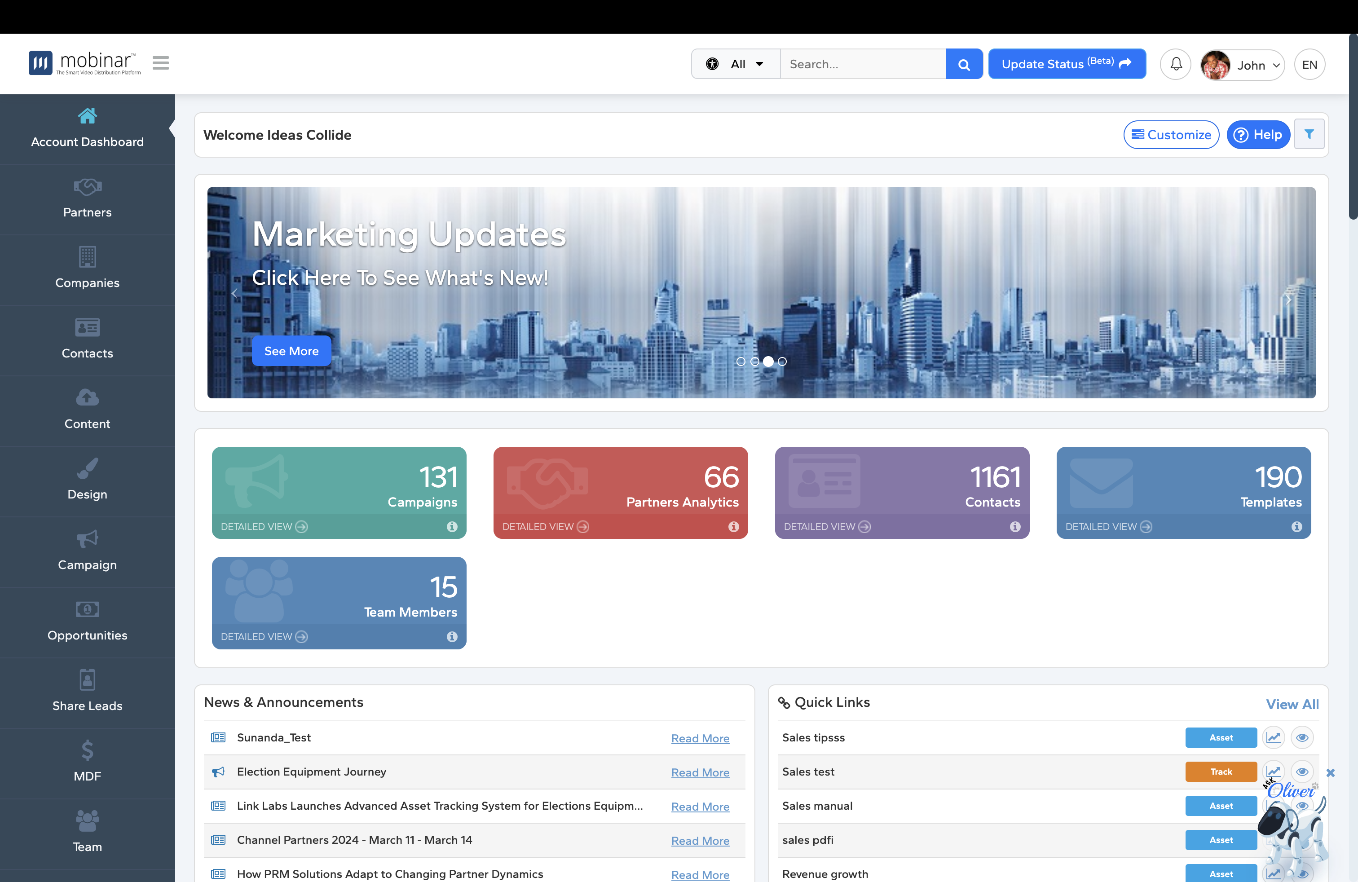Advance banner with next arrow chevron

[x=1288, y=299]
